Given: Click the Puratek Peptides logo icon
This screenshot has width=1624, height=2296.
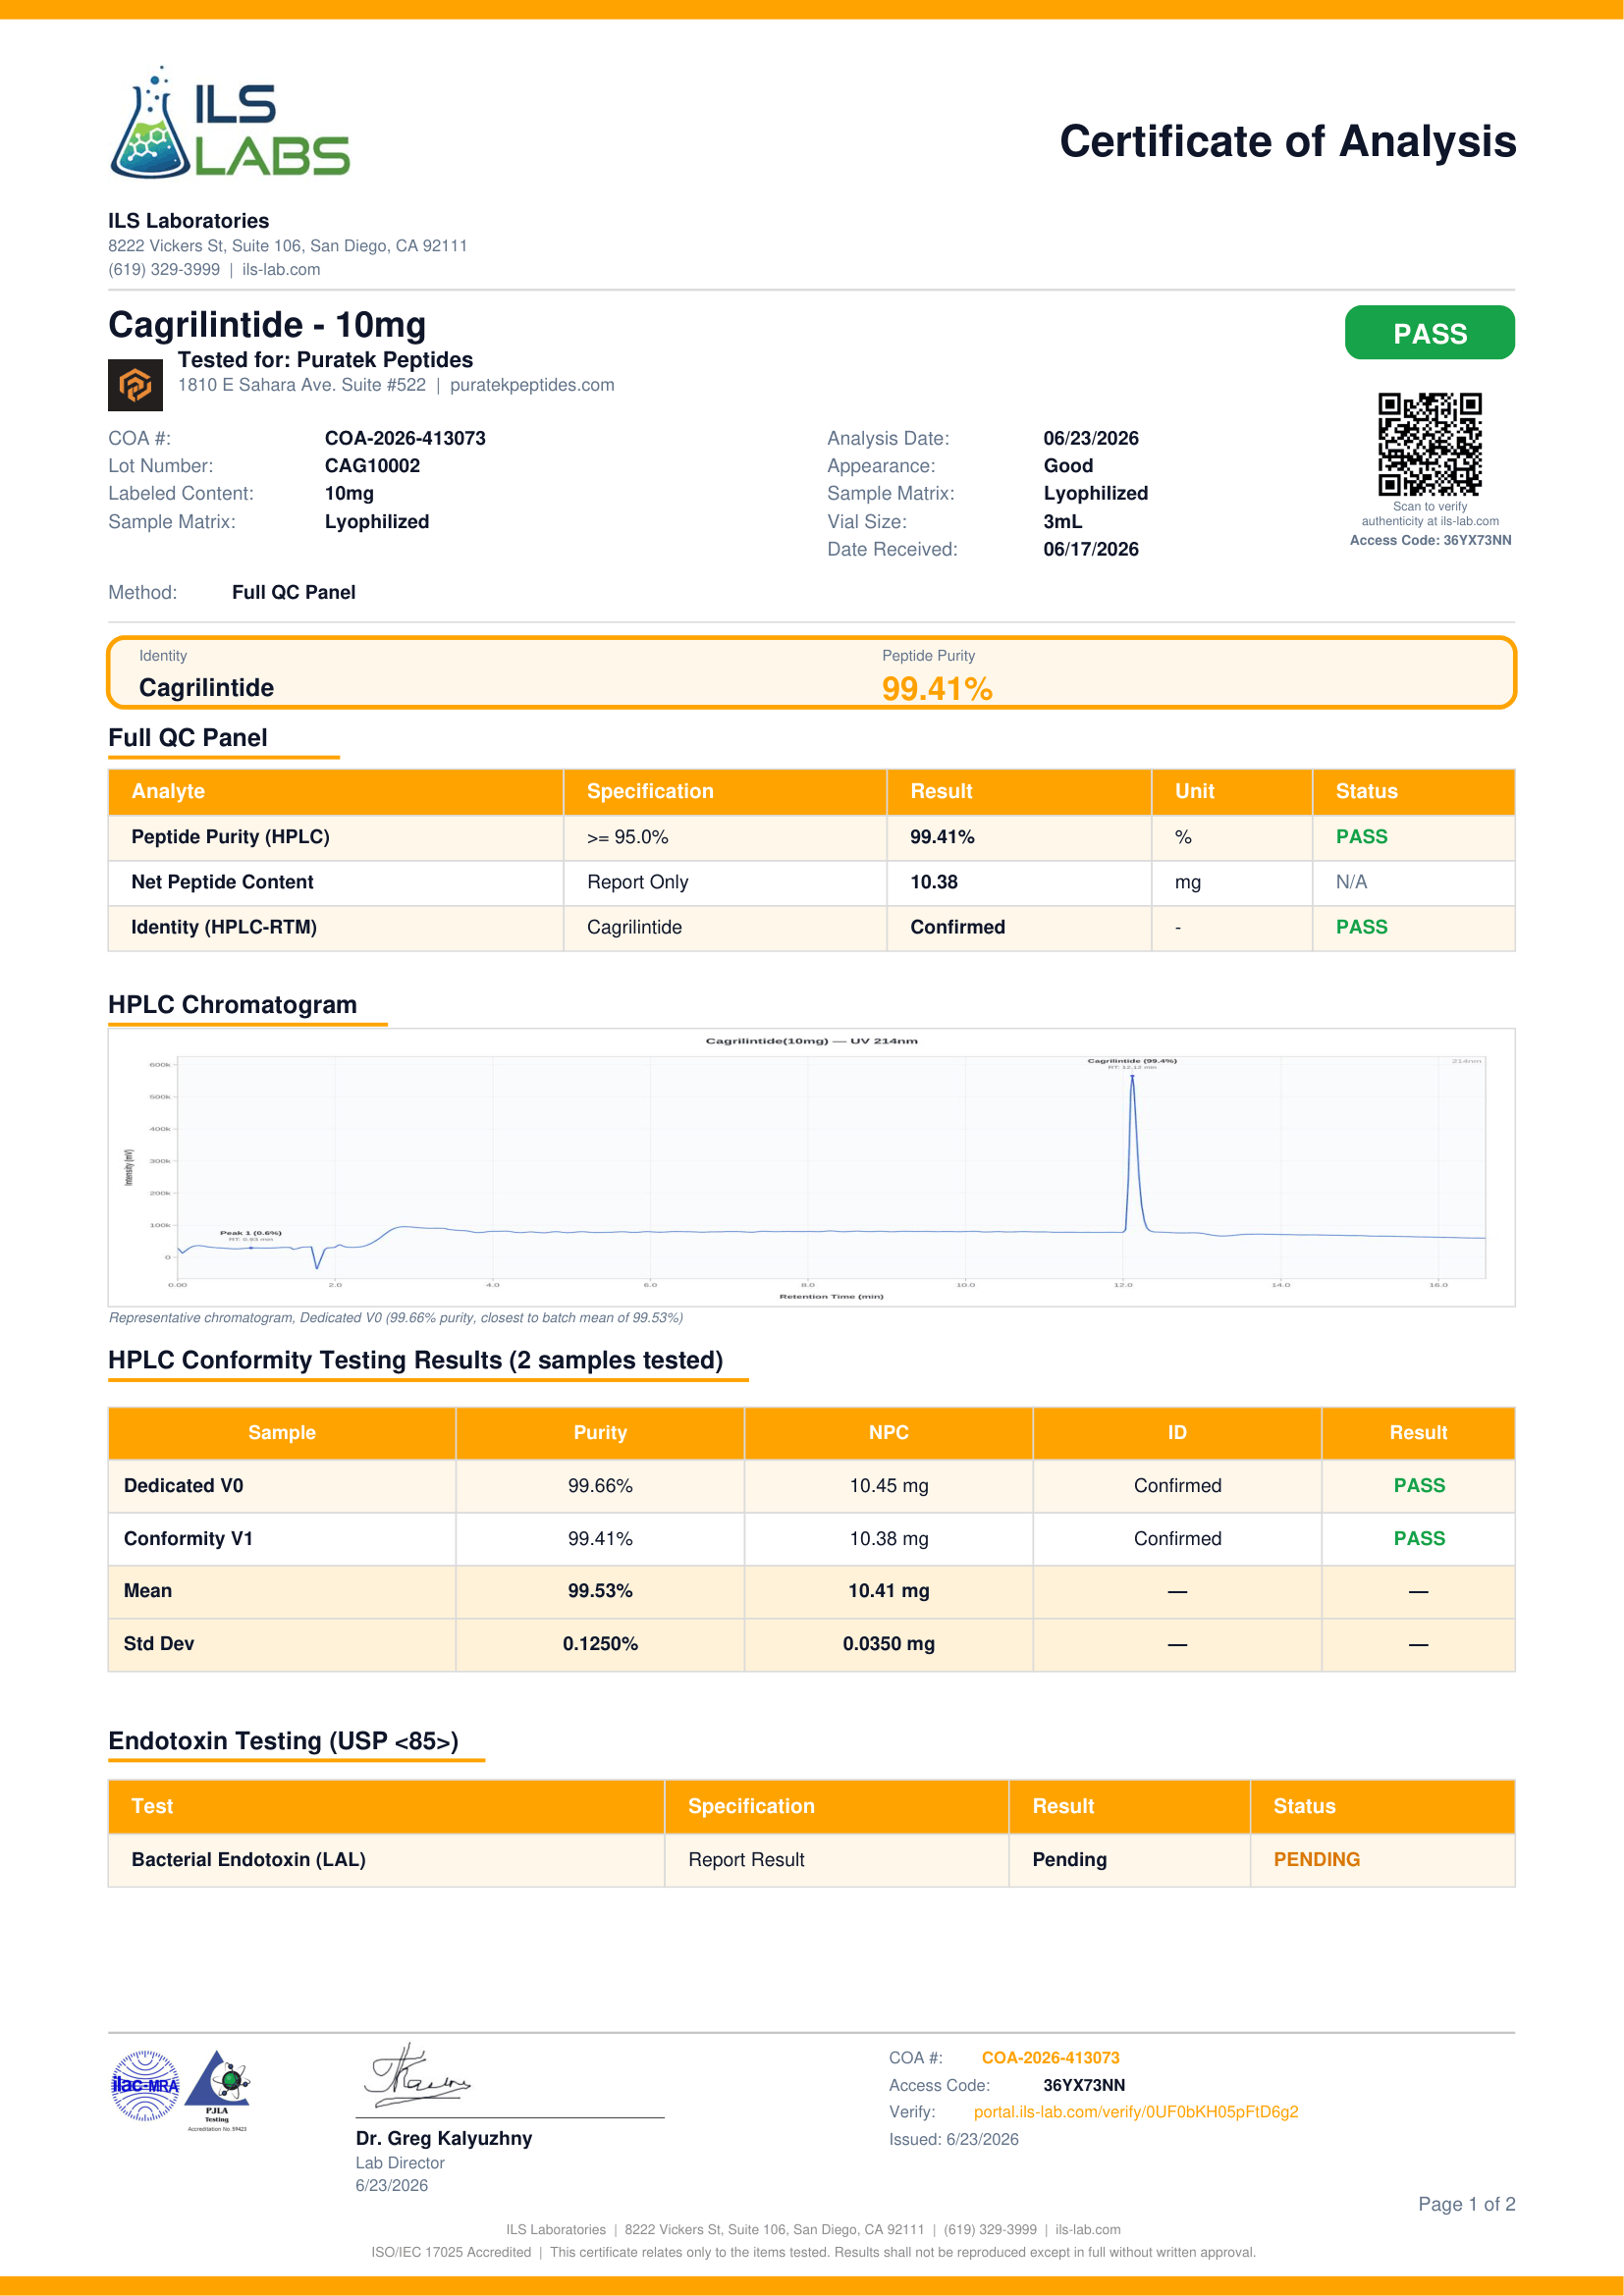Looking at the screenshot, I should (135, 385).
